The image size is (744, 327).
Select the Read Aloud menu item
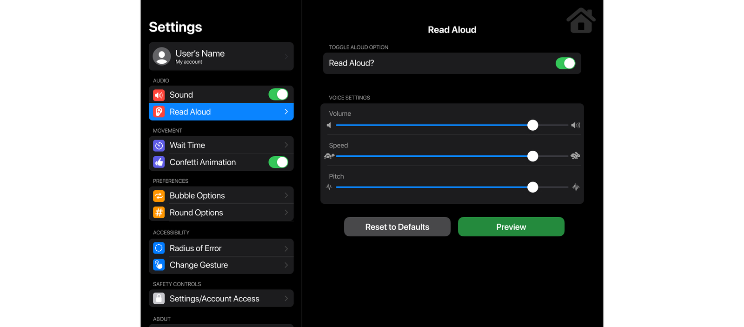pos(221,112)
